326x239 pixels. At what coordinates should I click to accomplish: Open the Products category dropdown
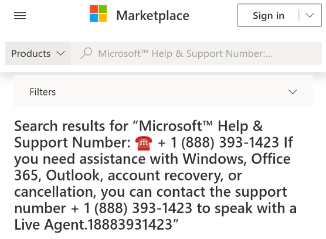[x=38, y=53]
